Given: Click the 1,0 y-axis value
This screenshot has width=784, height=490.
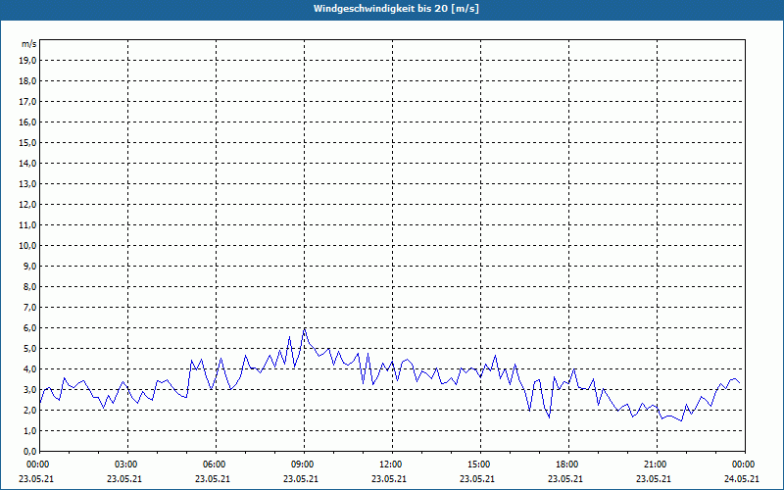Looking at the screenshot, I should click(30, 430).
